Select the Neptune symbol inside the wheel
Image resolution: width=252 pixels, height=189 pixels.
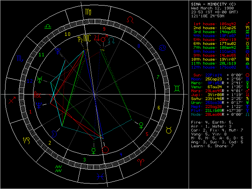click(x=39, y=105)
